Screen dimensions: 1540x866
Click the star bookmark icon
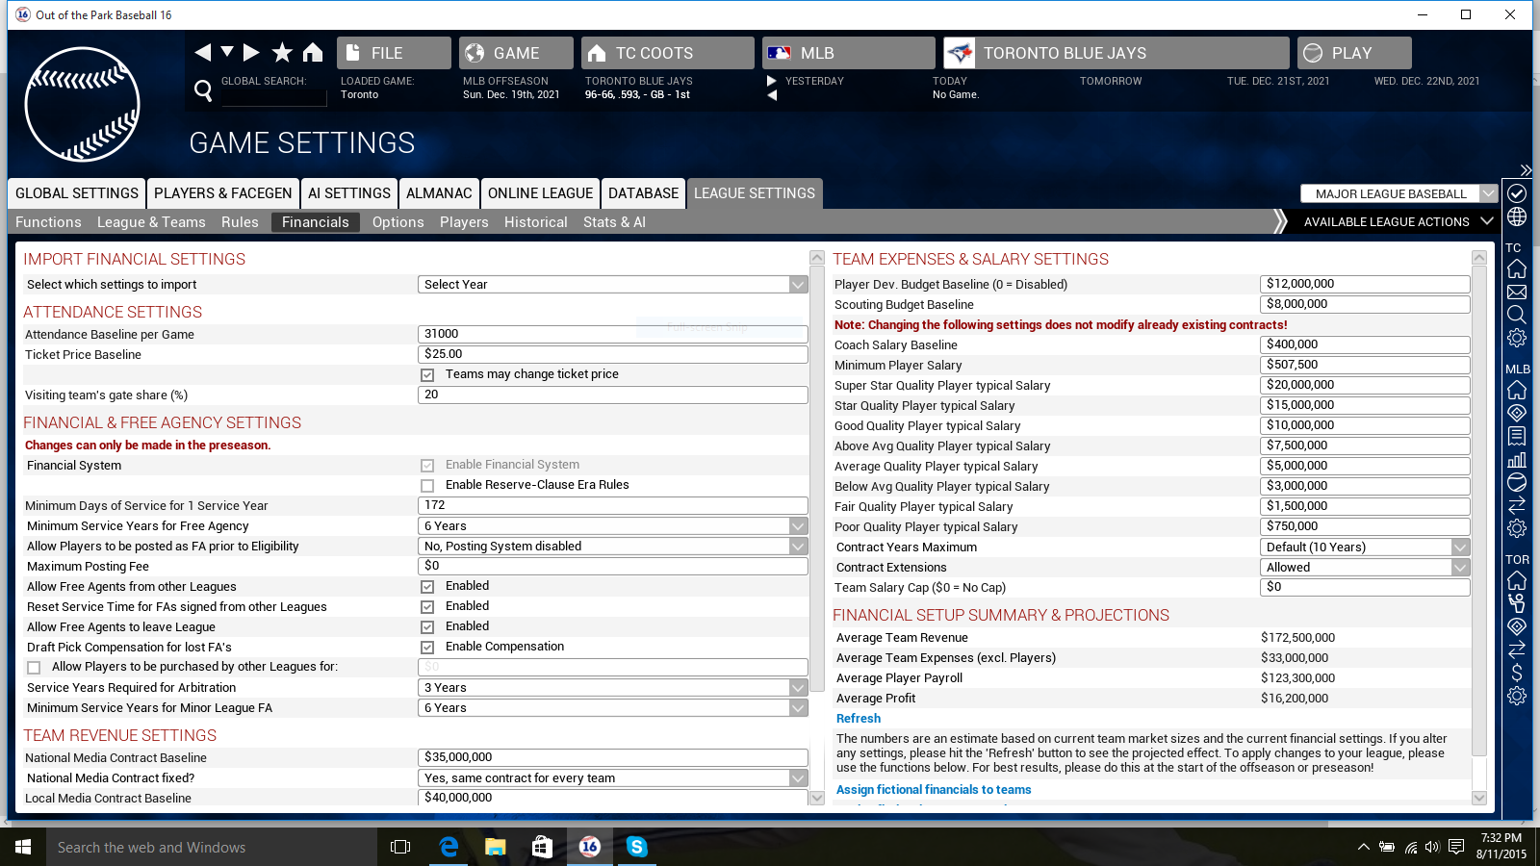point(282,53)
